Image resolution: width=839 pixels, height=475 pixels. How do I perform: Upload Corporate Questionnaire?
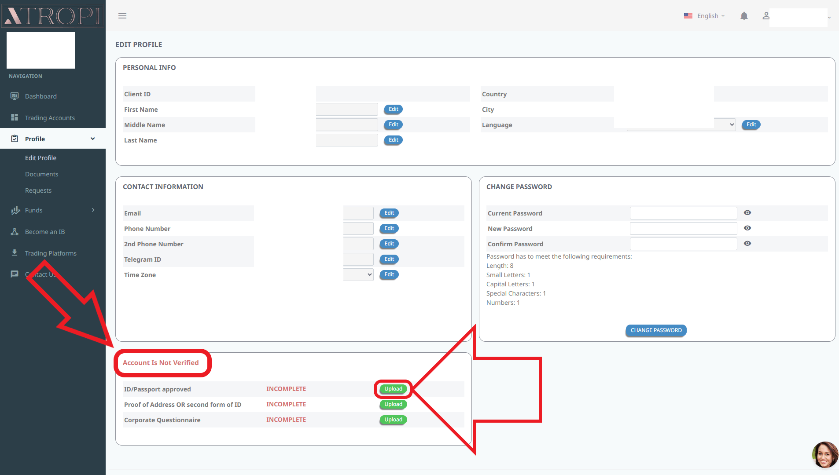(393, 420)
